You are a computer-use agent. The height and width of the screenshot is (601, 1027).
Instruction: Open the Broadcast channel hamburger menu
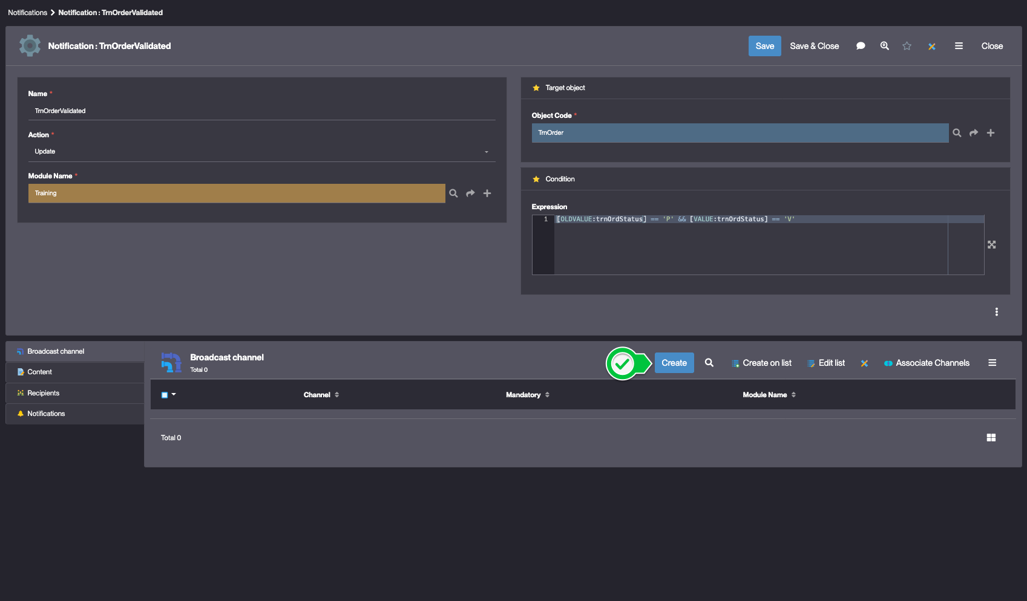click(x=993, y=363)
